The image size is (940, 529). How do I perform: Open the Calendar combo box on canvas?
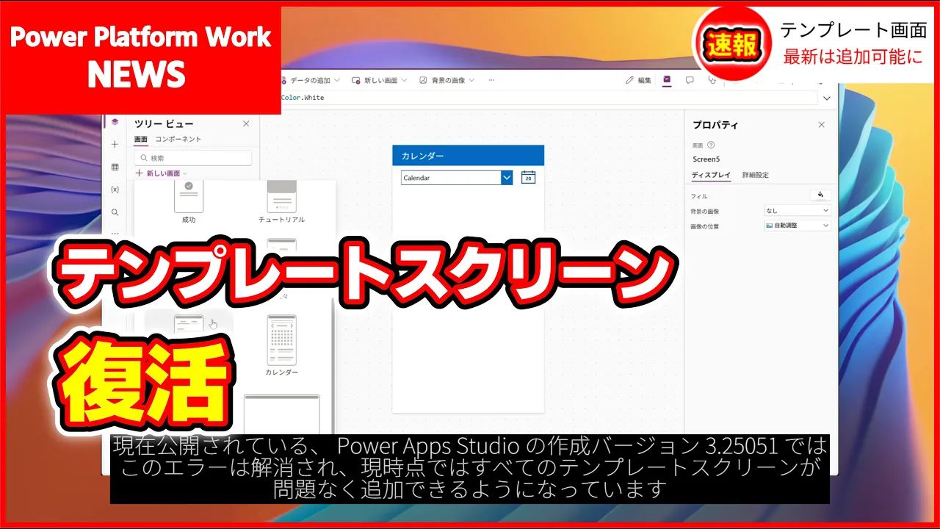[456, 178]
